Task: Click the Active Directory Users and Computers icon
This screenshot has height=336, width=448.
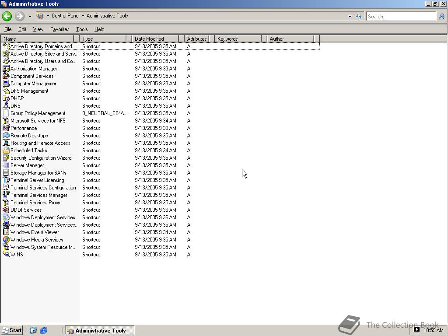Action: [x=6, y=61]
